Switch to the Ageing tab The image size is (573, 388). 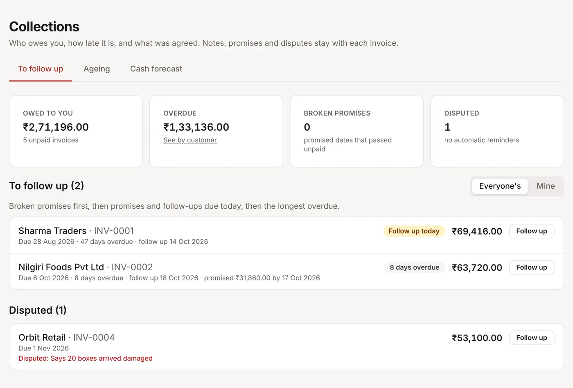click(97, 69)
